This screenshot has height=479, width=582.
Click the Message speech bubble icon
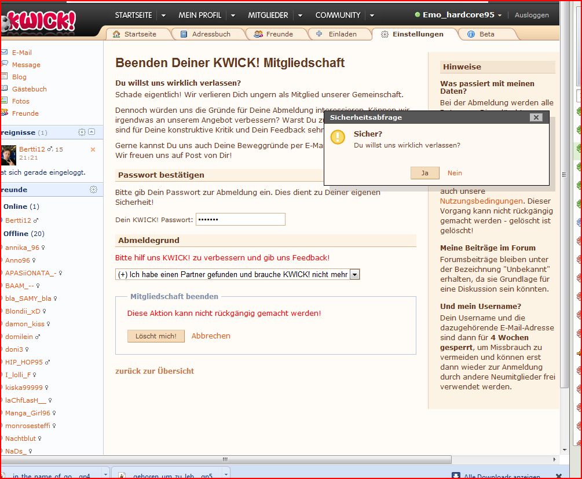click(4, 64)
